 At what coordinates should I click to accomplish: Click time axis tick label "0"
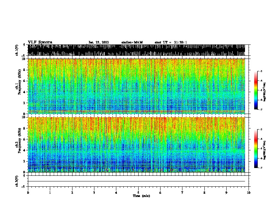tap(28, 193)
